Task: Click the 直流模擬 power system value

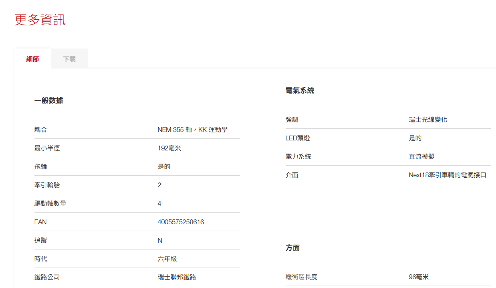Action: point(421,156)
